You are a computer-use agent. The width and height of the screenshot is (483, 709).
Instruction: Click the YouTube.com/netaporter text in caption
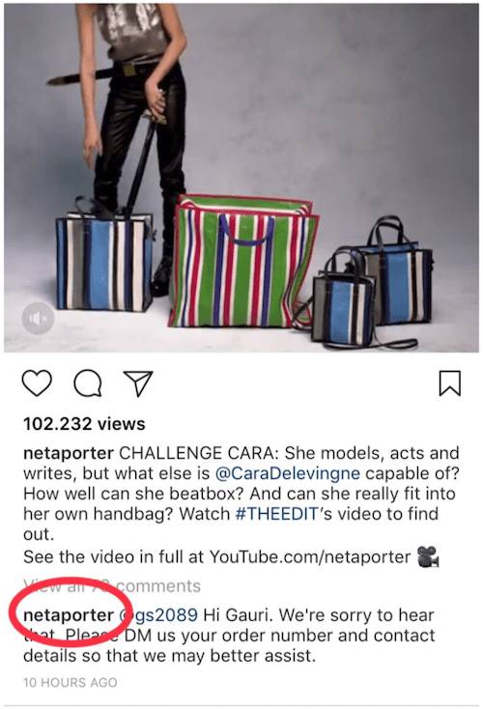[310, 557]
